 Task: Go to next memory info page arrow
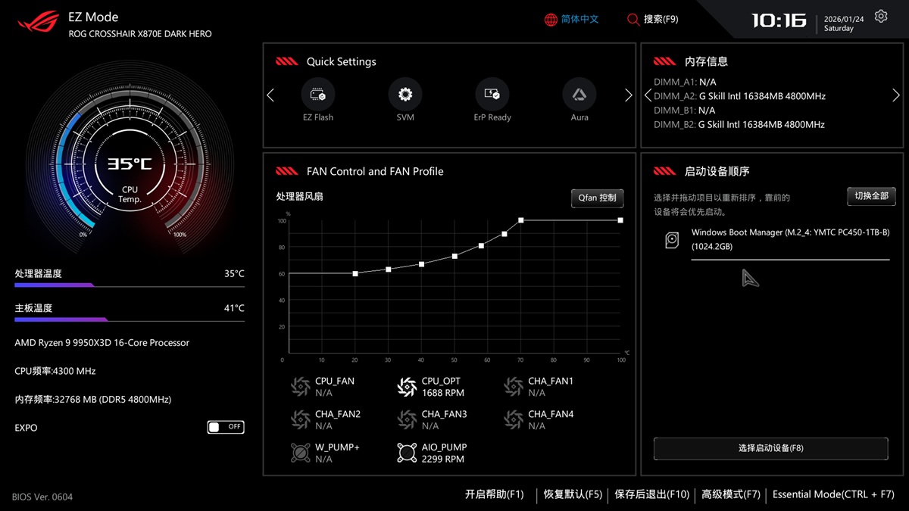tap(897, 95)
